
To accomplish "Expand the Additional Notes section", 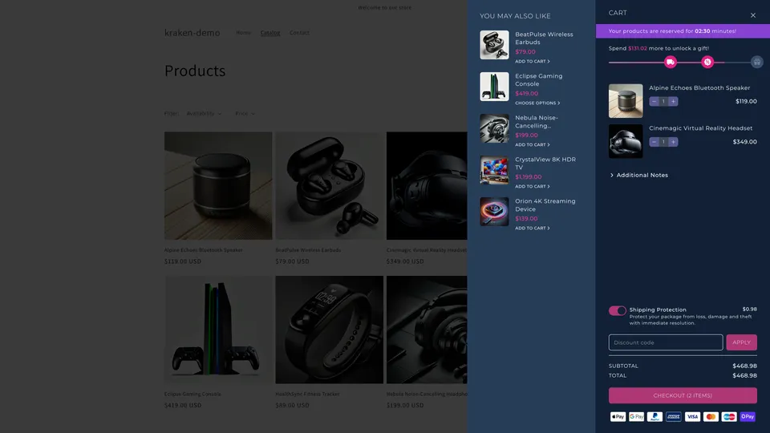I will 641,175.
